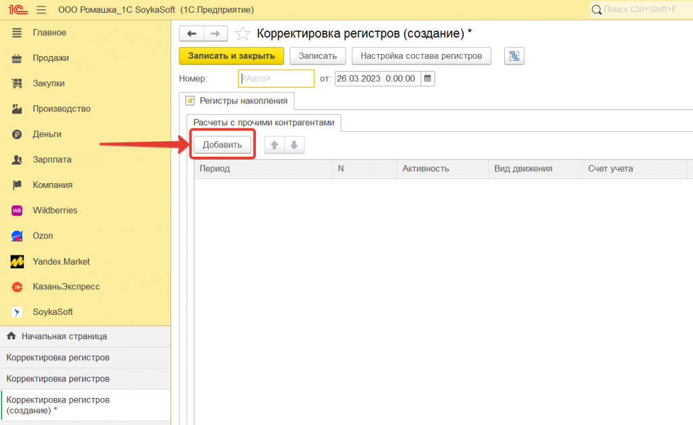Select Расчеты с прочими контрагентами tab
693x425 pixels.
(264, 122)
